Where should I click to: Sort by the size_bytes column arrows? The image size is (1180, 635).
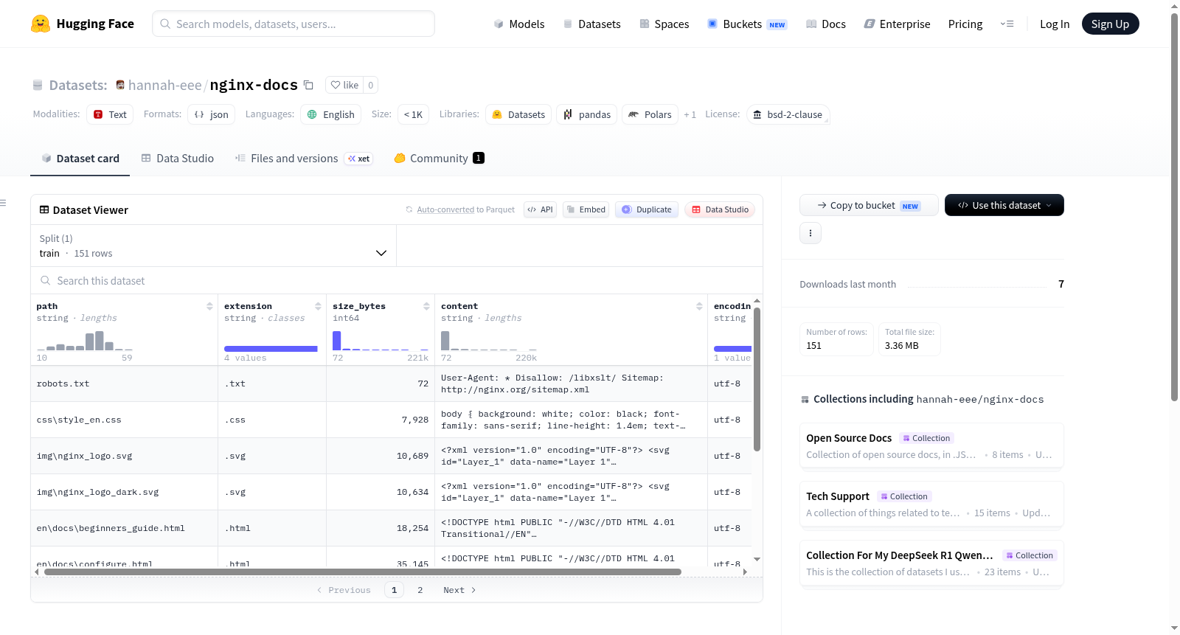click(x=426, y=306)
